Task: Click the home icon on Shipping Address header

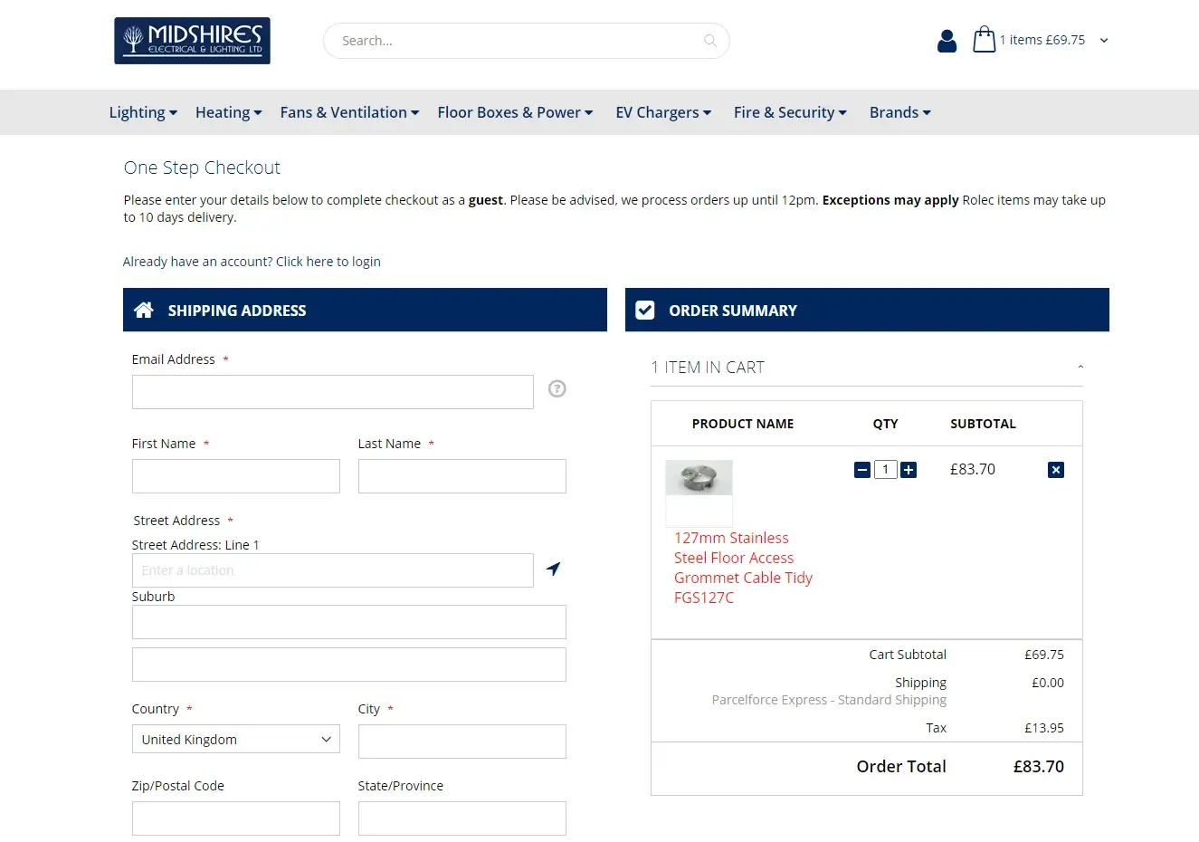Action: point(144,310)
